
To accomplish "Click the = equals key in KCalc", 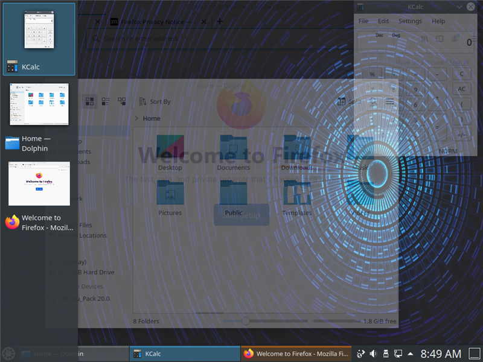I will click(x=437, y=127).
